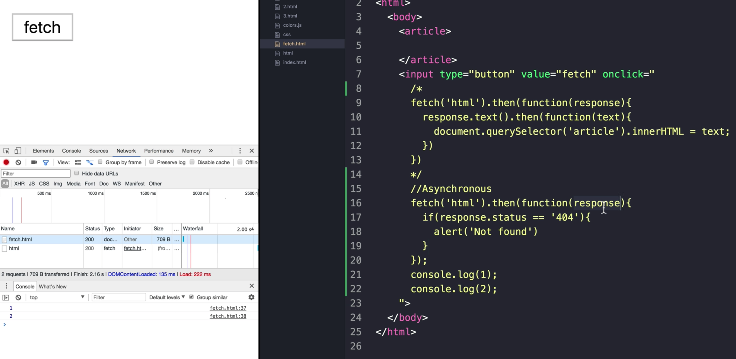
Task: Show console sidebar panel icon
Action: click(x=6, y=297)
